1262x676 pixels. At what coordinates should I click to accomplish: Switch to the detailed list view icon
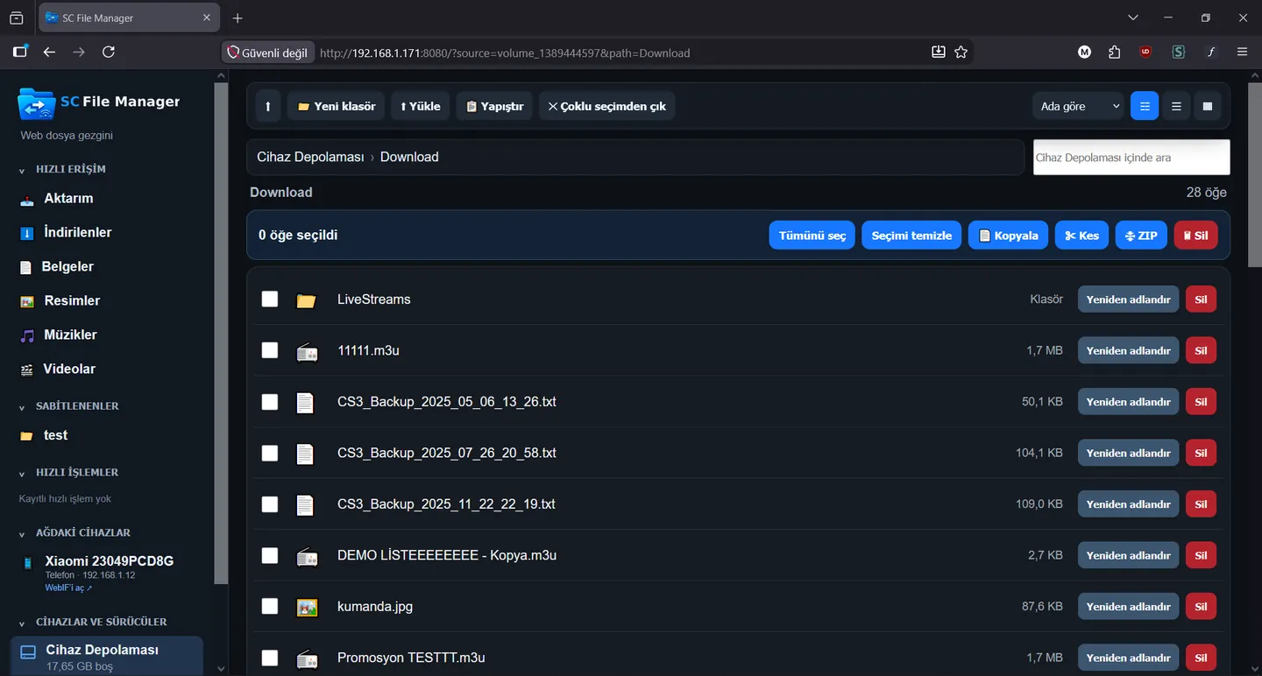[x=1144, y=106]
